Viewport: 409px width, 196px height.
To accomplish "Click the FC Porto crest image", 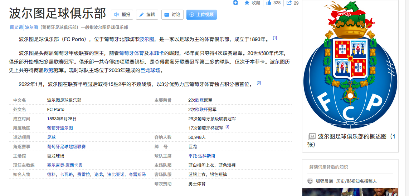I will click(x=350, y=65).
